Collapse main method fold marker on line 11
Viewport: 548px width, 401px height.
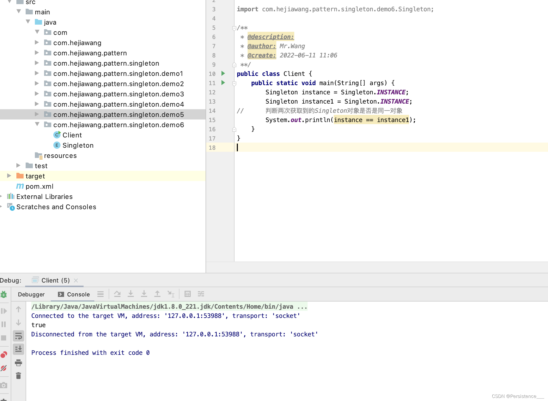(x=234, y=83)
